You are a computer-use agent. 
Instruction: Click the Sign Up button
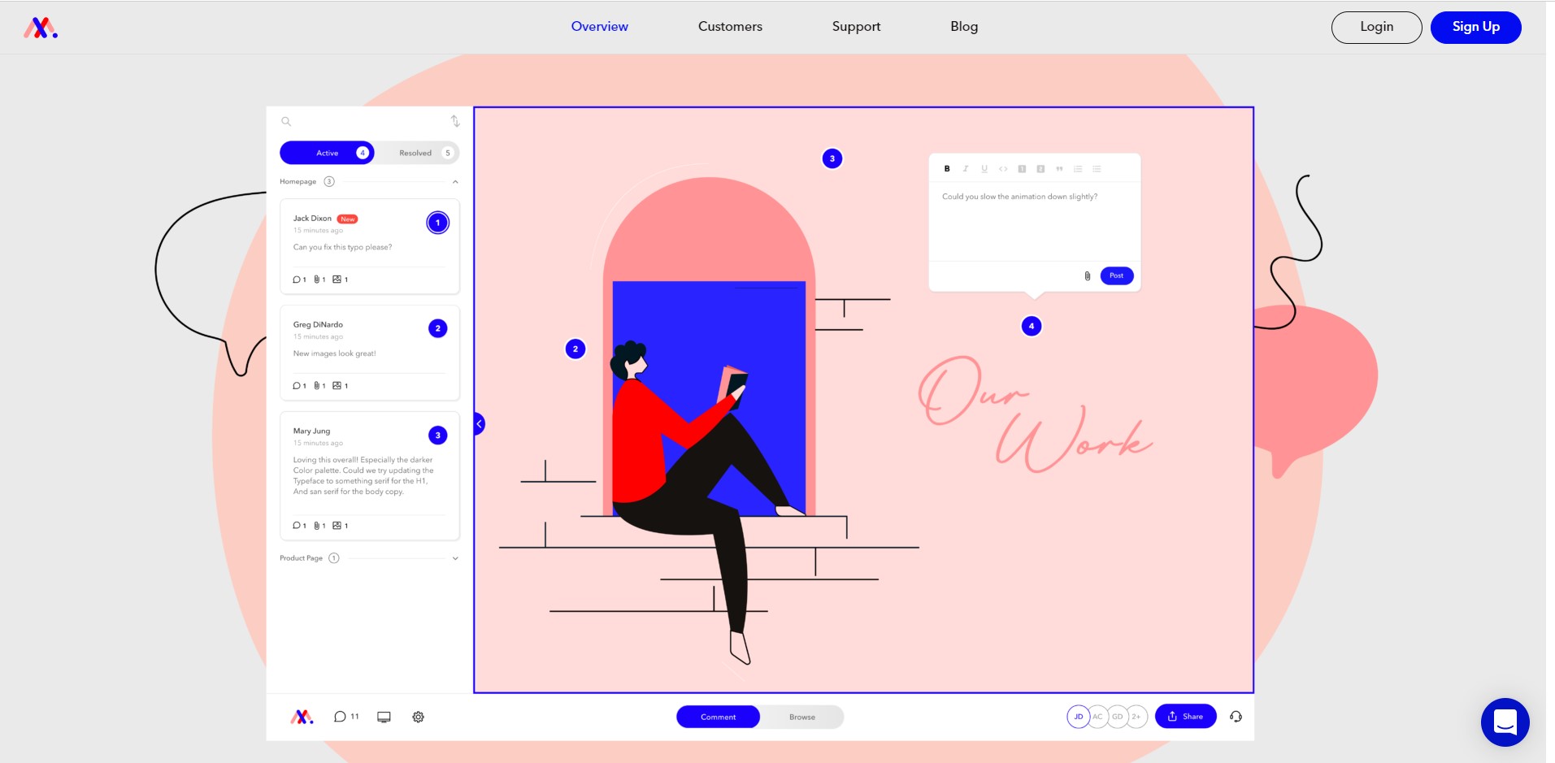1475,27
